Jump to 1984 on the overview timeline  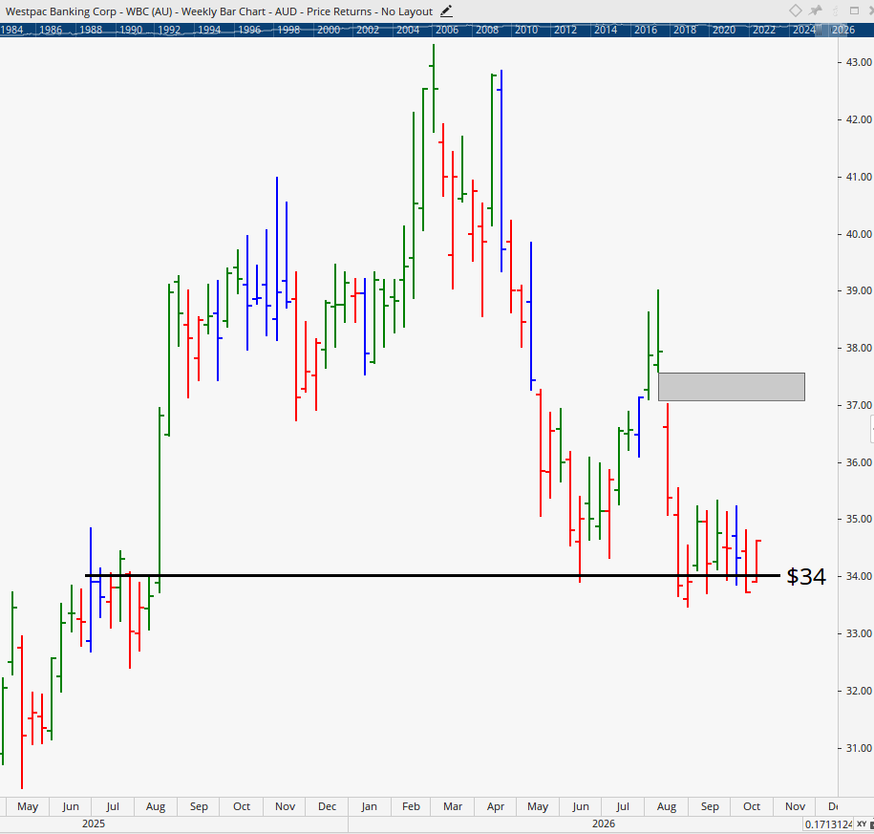click(11, 31)
